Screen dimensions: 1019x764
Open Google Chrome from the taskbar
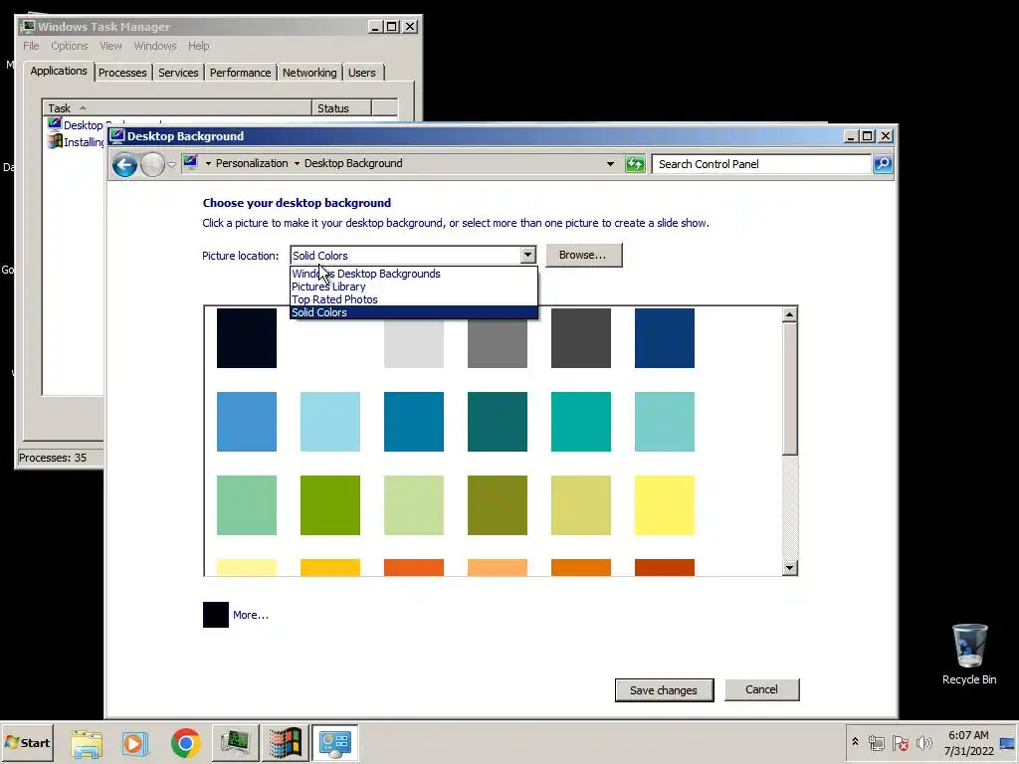tap(186, 743)
